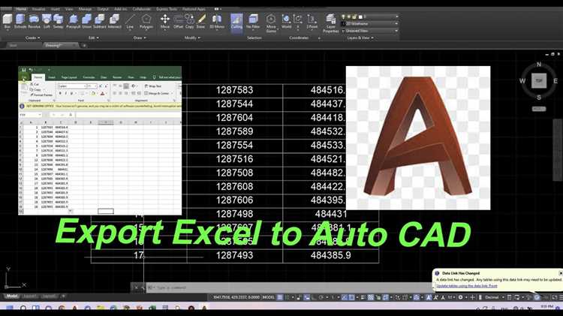Activate the Line draw tool
Viewport: 563px width, 316px height.
(x=130, y=21)
